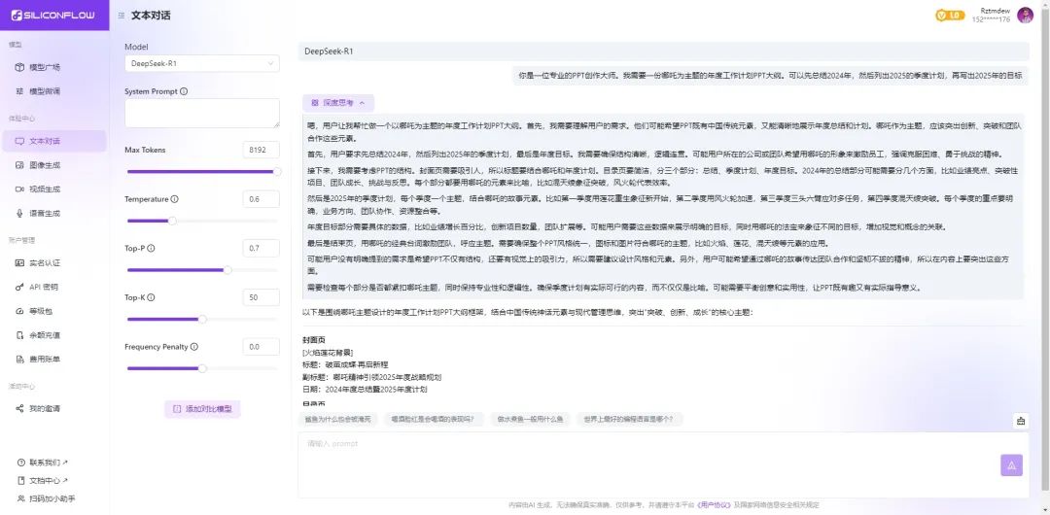Go to 语音生成 page
The width and height of the screenshot is (1050, 515).
click(53, 214)
